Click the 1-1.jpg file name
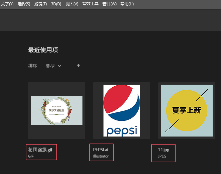Image resolution: width=221 pixels, height=174 pixels. coord(164,150)
